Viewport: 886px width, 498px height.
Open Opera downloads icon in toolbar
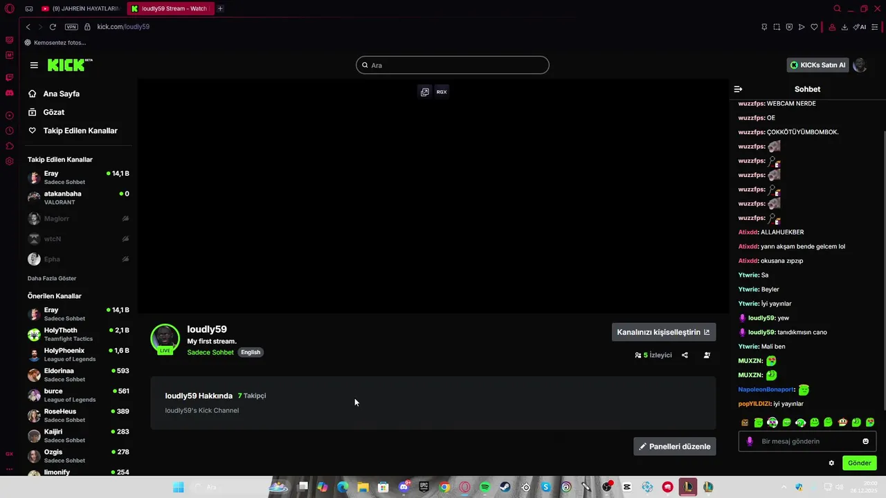[844, 27]
